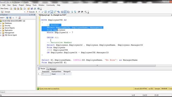Decrease indent of selected lines

pyautogui.click(x=79, y=12)
